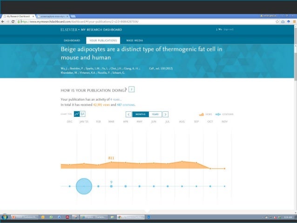Select the line chart type icon
Screen dimensions: 297x223
pos(77,114)
